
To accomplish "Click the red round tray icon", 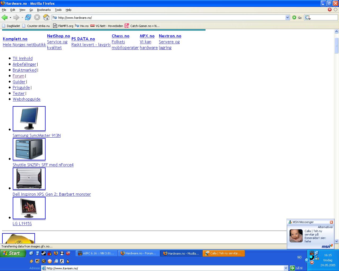I will pyautogui.click(x=312, y=262).
